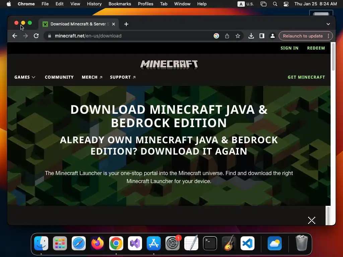The height and width of the screenshot is (257, 343).
Task: Click the page vertical scrollbar thumb
Action: (333, 57)
